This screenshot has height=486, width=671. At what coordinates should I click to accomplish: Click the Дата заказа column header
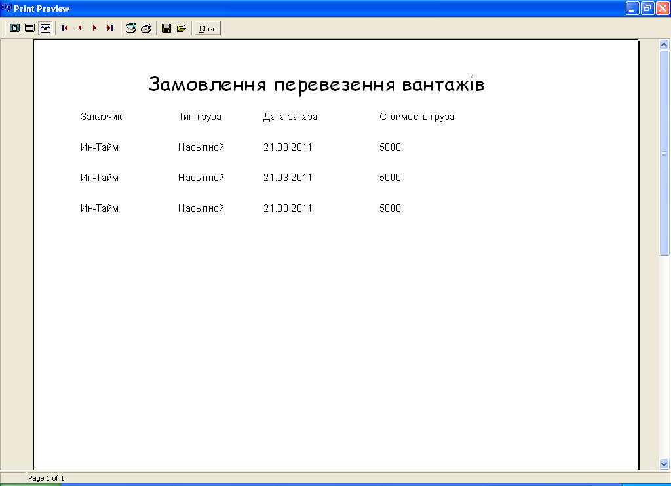coord(290,117)
